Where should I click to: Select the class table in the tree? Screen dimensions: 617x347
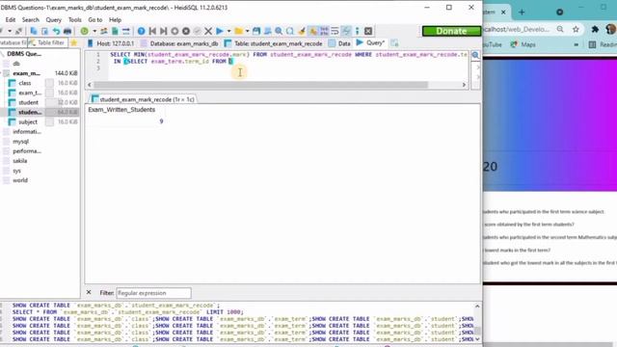(25, 83)
